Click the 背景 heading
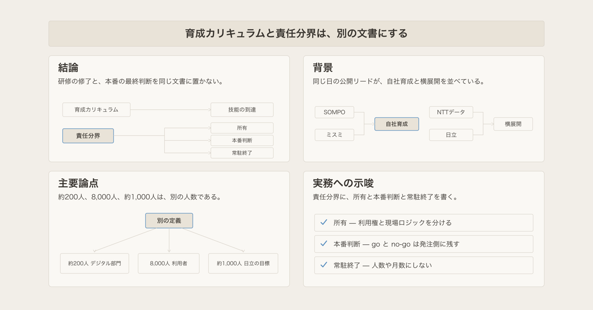This screenshot has height=310, width=593. pyautogui.click(x=323, y=68)
